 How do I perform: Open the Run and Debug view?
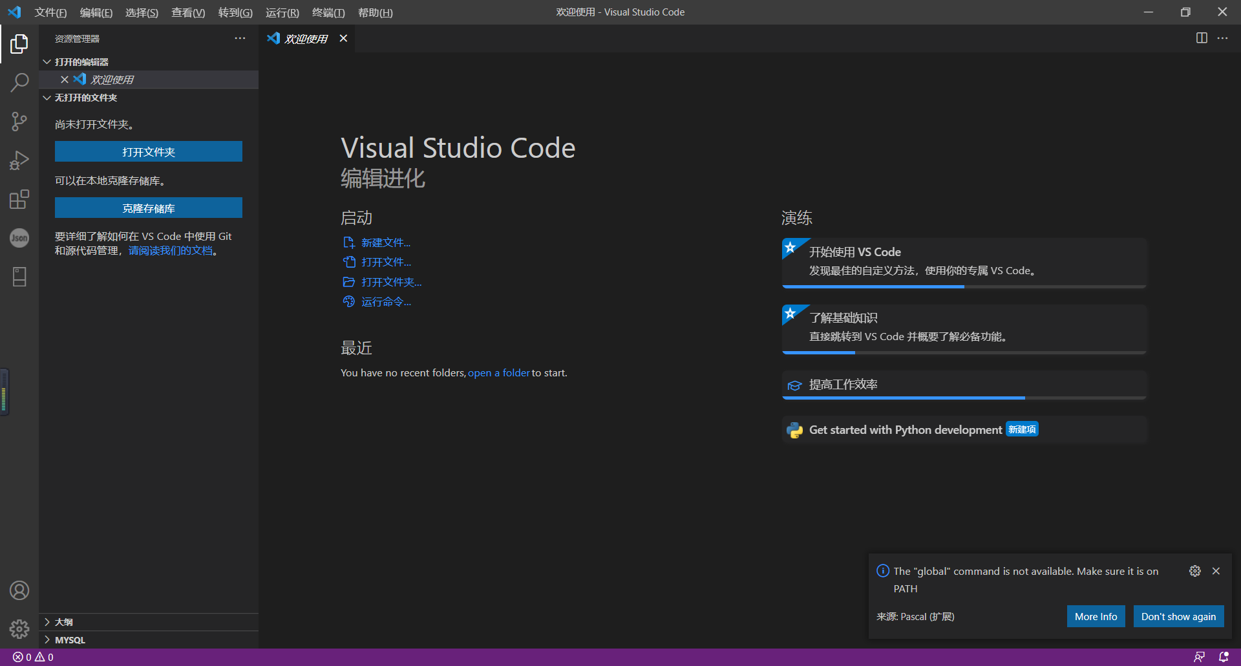point(19,160)
